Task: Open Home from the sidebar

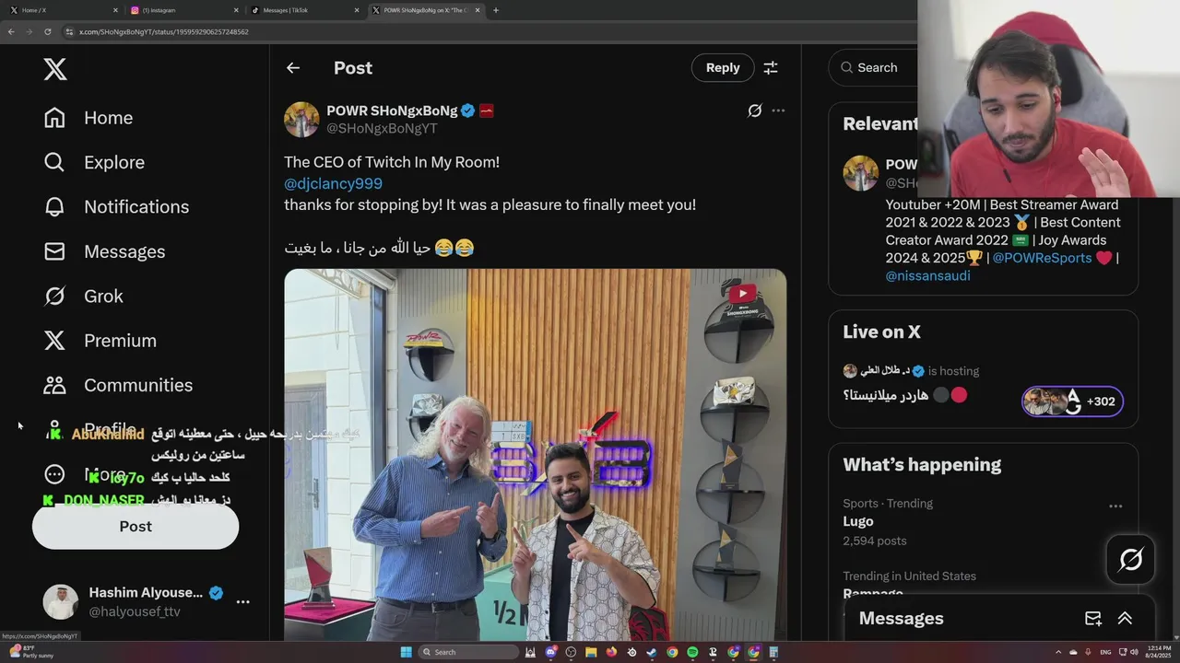Action: tap(88, 118)
